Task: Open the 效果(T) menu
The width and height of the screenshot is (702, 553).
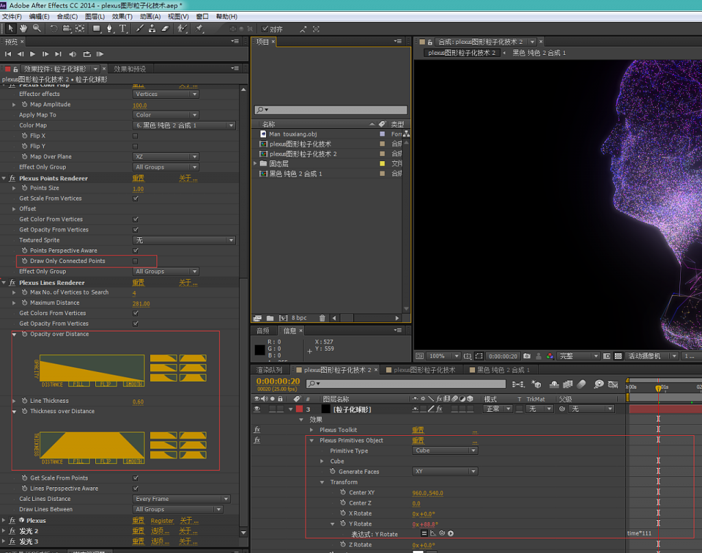Action: 122,16
